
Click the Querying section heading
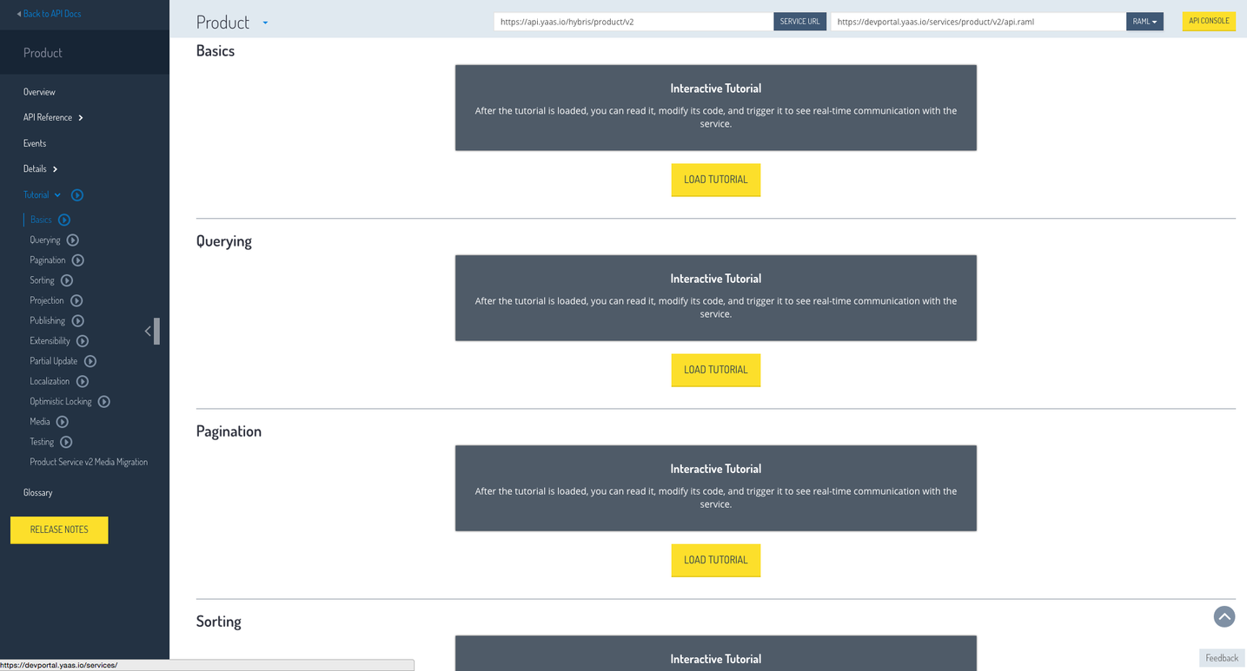pos(224,241)
